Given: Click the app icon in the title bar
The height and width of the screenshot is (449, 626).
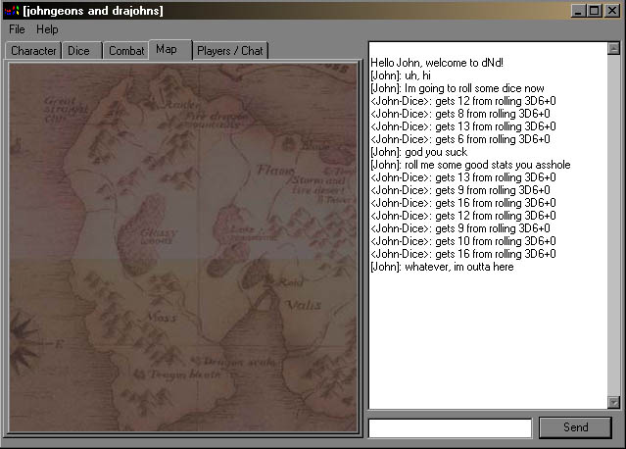Looking at the screenshot, I should point(12,11).
